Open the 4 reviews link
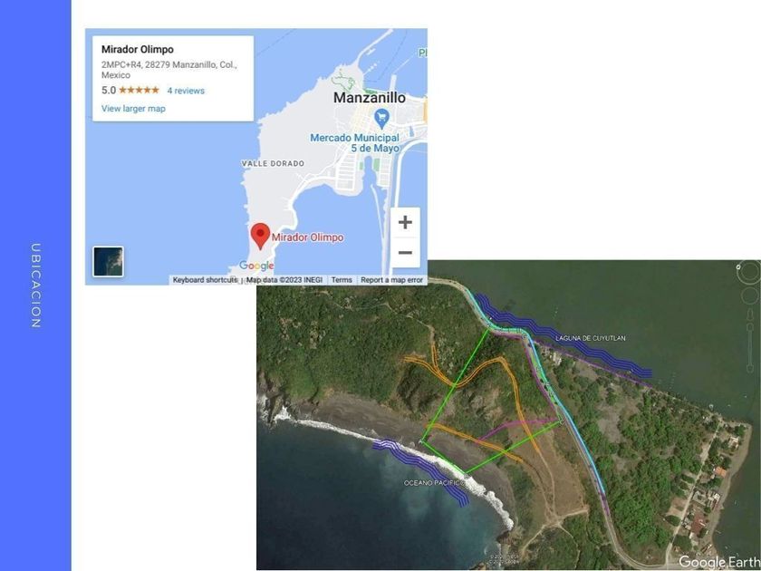The height and width of the screenshot is (571, 761). tap(186, 91)
